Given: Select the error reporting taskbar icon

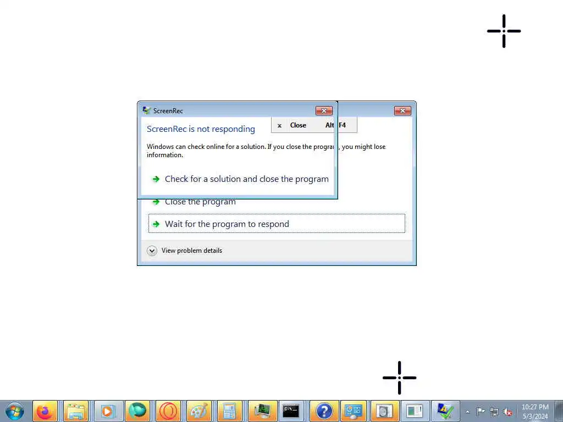Looking at the screenshot, I should point(445,411).
